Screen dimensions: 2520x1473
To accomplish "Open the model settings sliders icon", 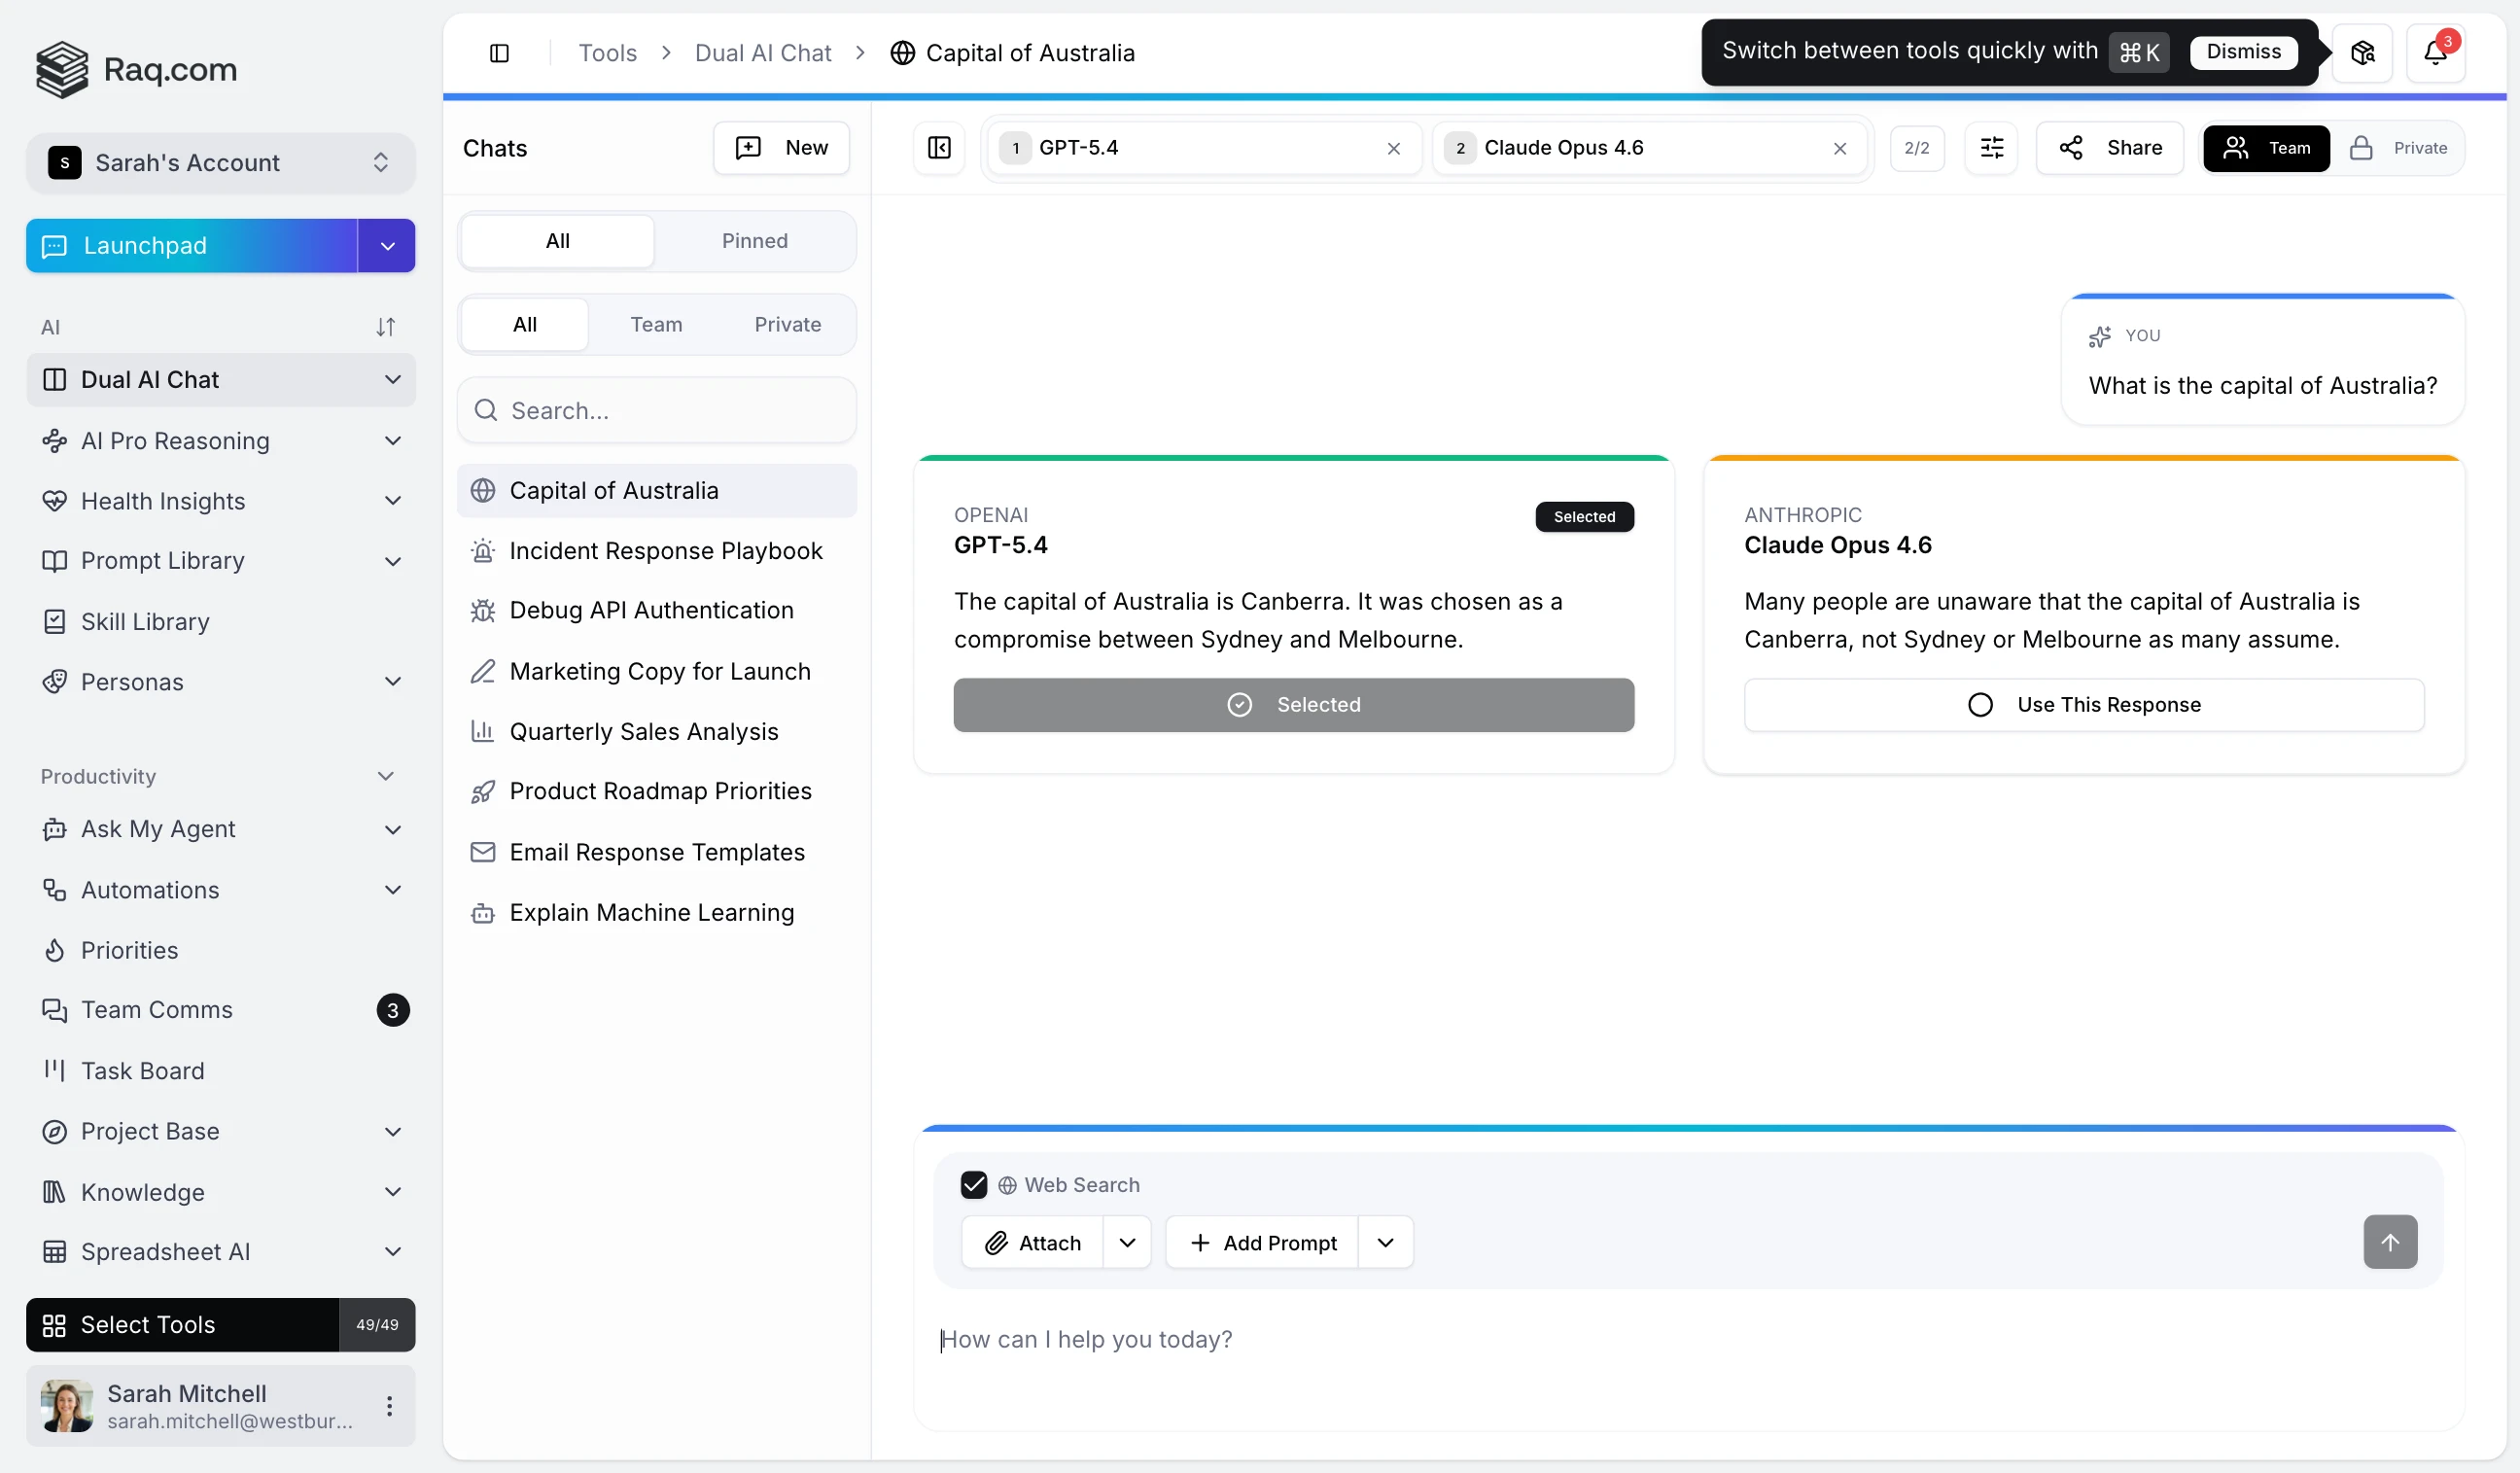I will (1991, 148).
